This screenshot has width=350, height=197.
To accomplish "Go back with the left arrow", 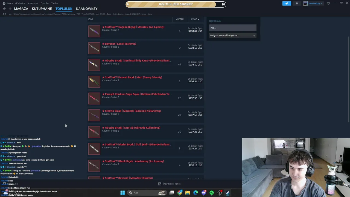I will click(4, 8).
